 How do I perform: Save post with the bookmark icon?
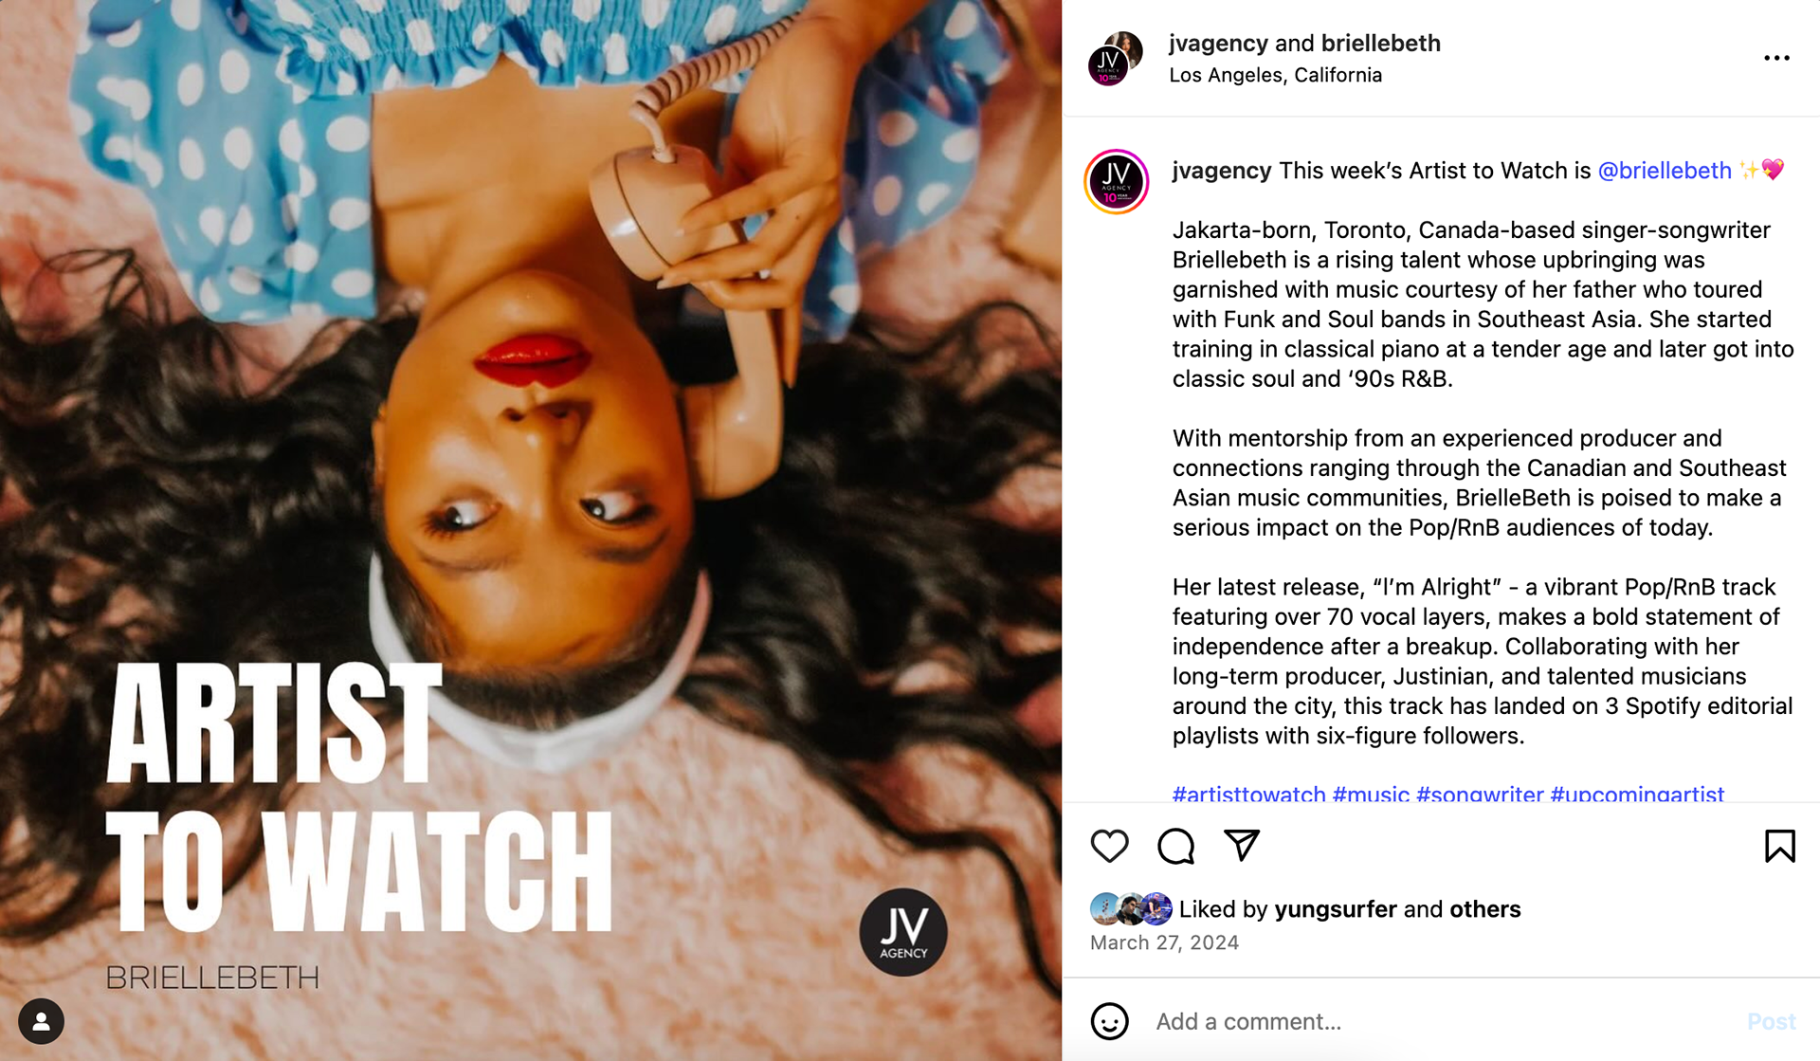1779,846
